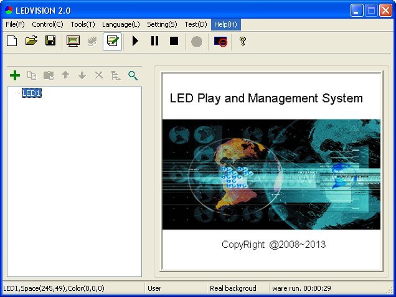Viewport: 396px width, 297px height.
Task: Select the LED1 tree item
Action: click(x=32, y=93)
